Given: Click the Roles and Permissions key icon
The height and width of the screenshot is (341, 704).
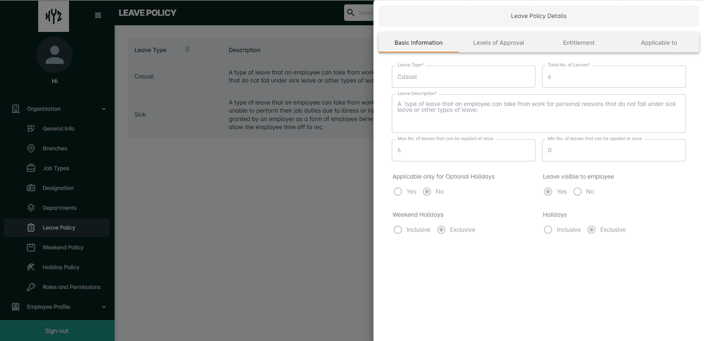Looking at the screenshot, I should coord(31,287).
